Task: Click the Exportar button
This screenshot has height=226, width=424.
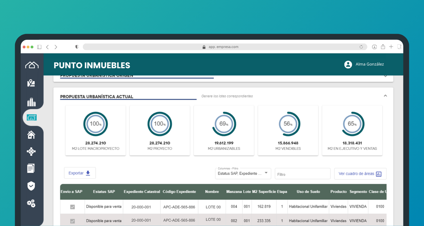Action: tap(80, 173)
